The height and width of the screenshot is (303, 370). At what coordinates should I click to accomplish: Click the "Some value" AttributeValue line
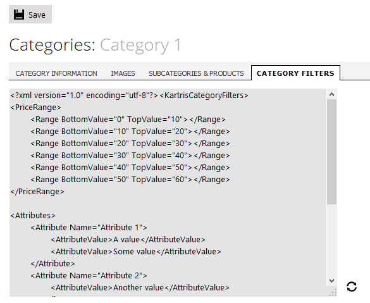pos(136,252)
